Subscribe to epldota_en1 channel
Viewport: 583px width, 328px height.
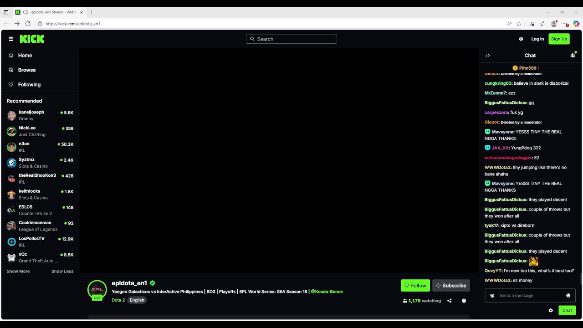tap(451, 286)
